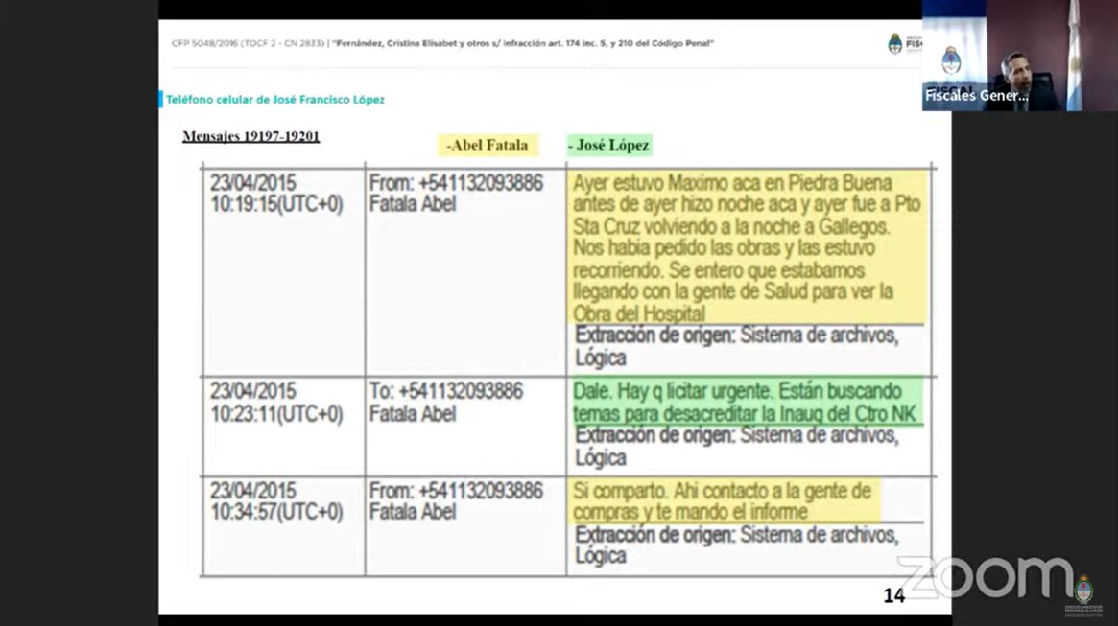Viewport: 1118px width, 626px height.
Task: Click the case header 'CFP 5048/2016 (TOCF 2 - CN 2833)'
Action: (249, 43)
